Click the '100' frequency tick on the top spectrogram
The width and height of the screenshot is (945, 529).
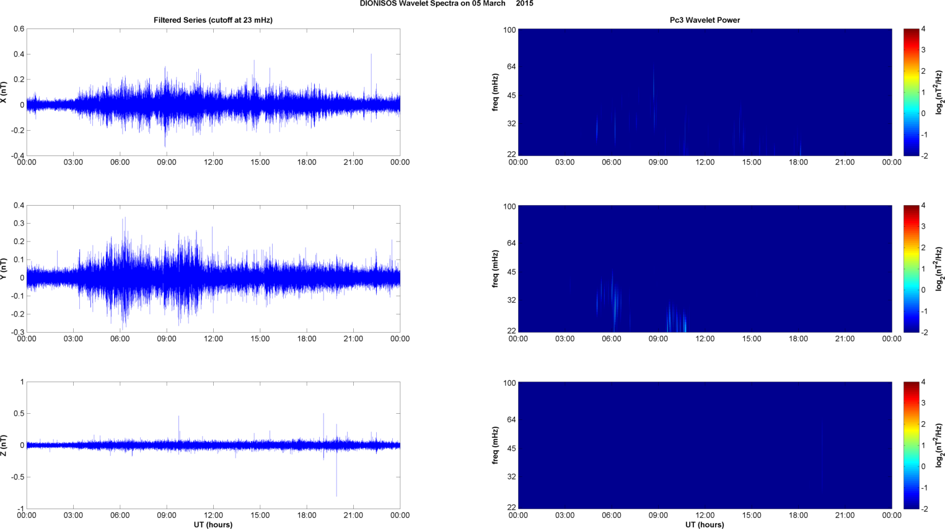coord(509,30)
